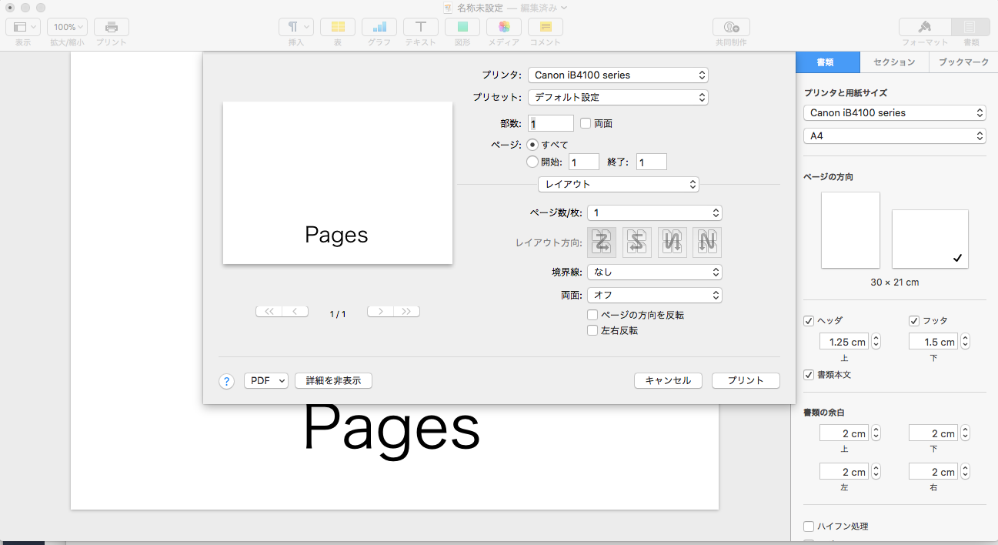Enable the 両面 checkbox next to copies
Image resolution: width=998 pixels, height=545 pixels.
586,123
